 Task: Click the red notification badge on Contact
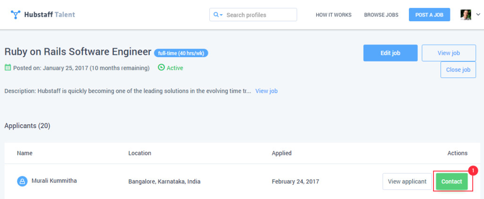coord(473,170)
